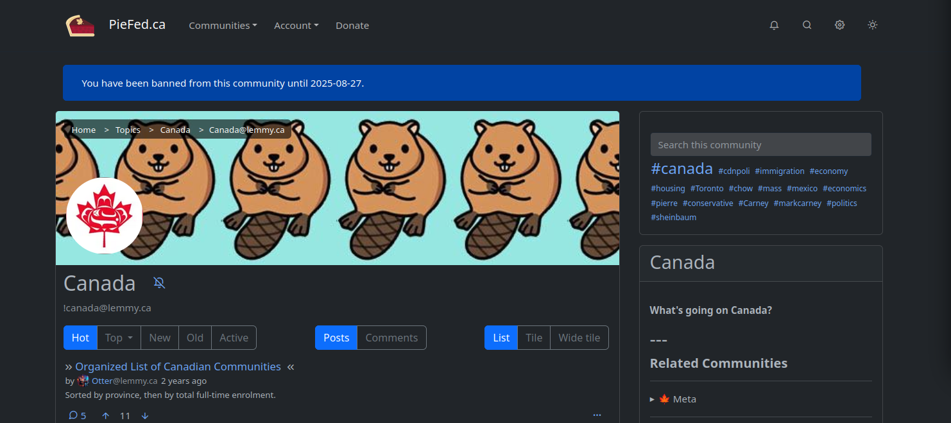Screen dimensions: 951x423
Task: Expand the Communities dropdown menu
Action: click(223, 26)
